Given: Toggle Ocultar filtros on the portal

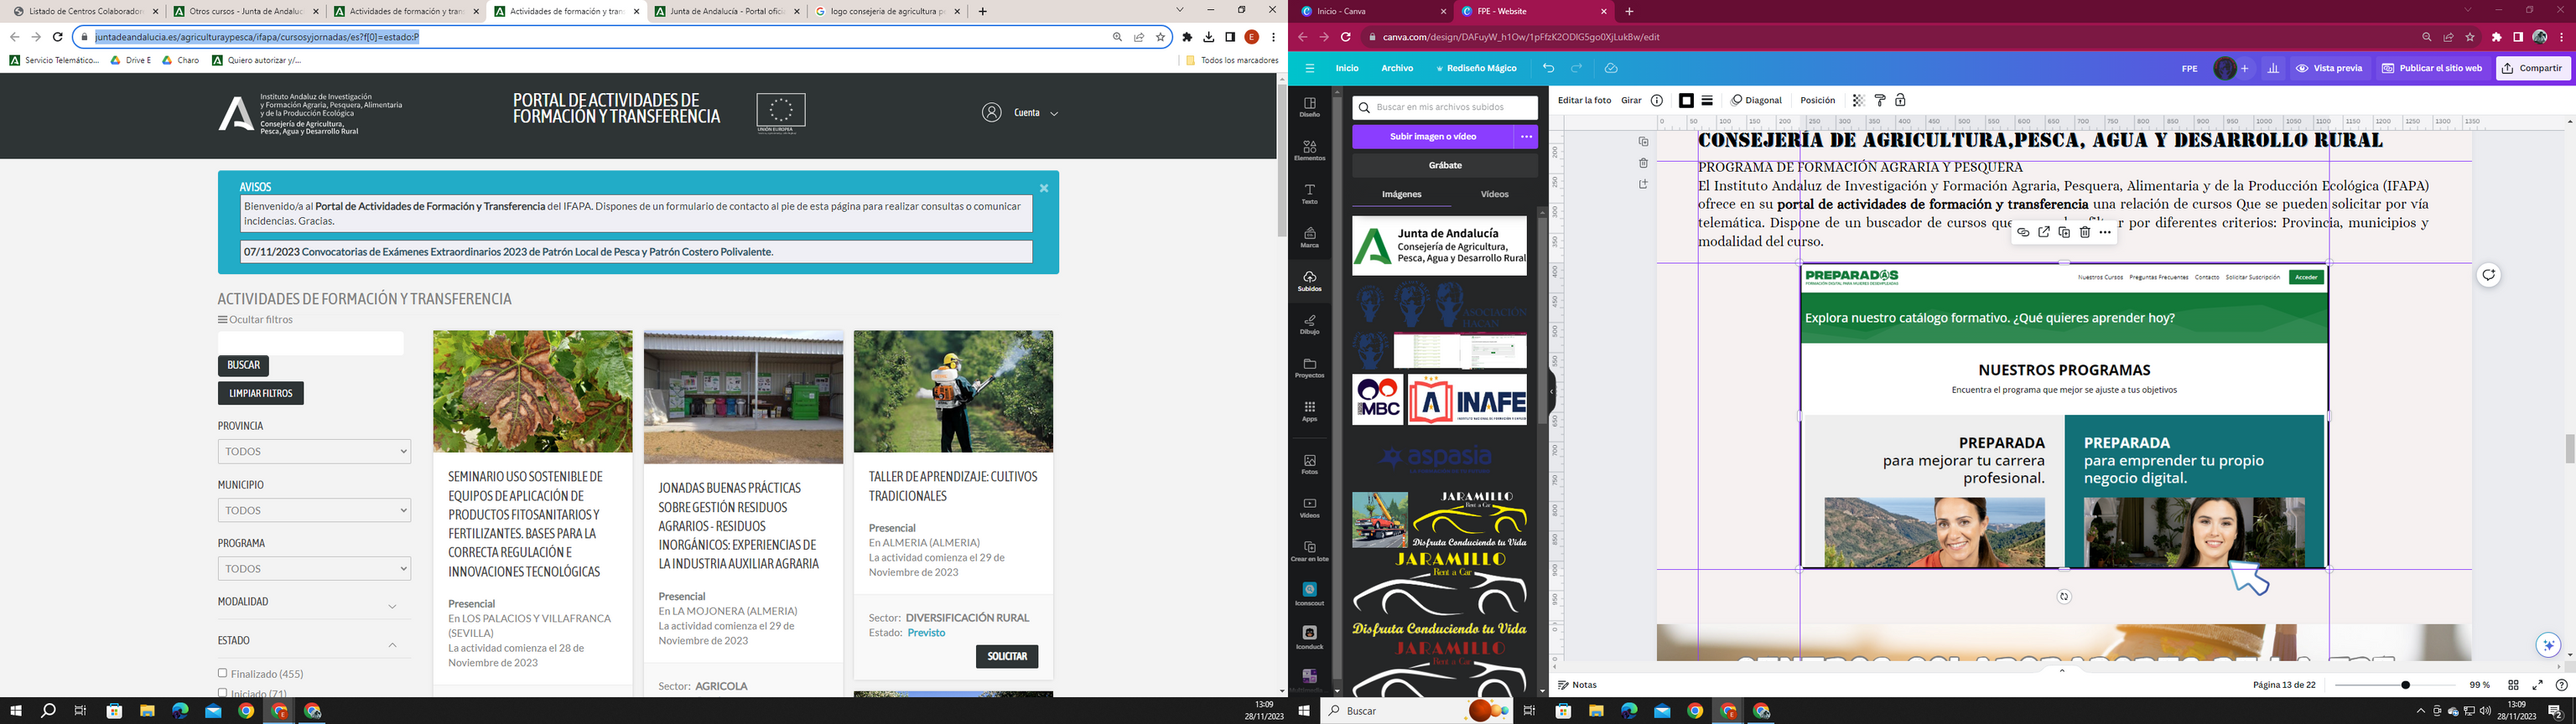Looking at the screenshot, I should coord(256,320).
